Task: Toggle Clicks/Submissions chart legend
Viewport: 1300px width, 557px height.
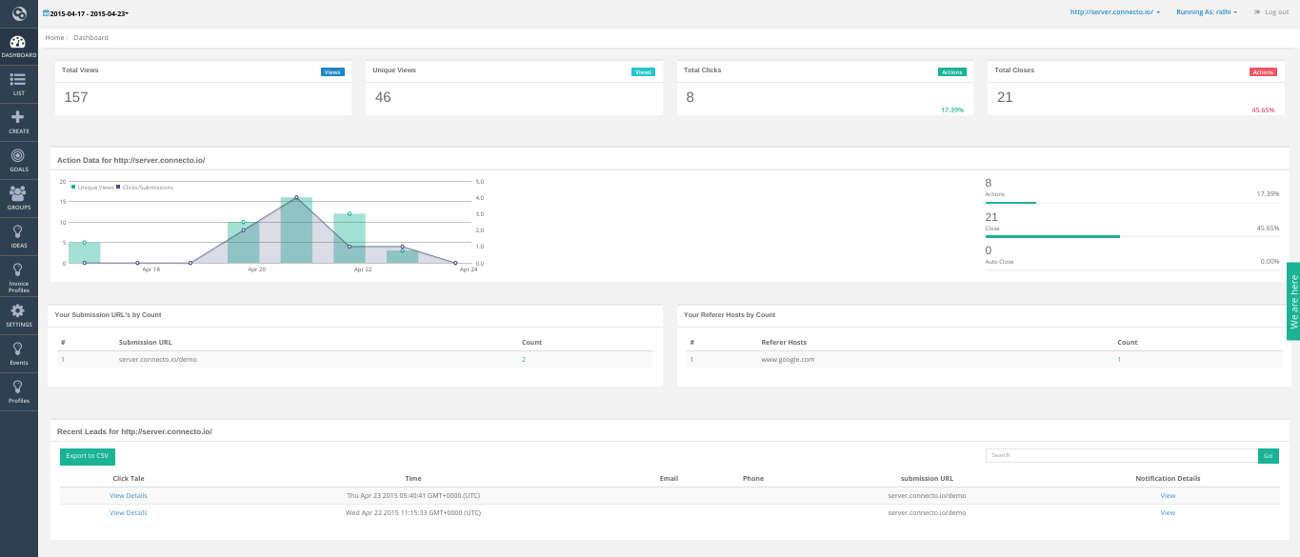Action: click(146, 188)
